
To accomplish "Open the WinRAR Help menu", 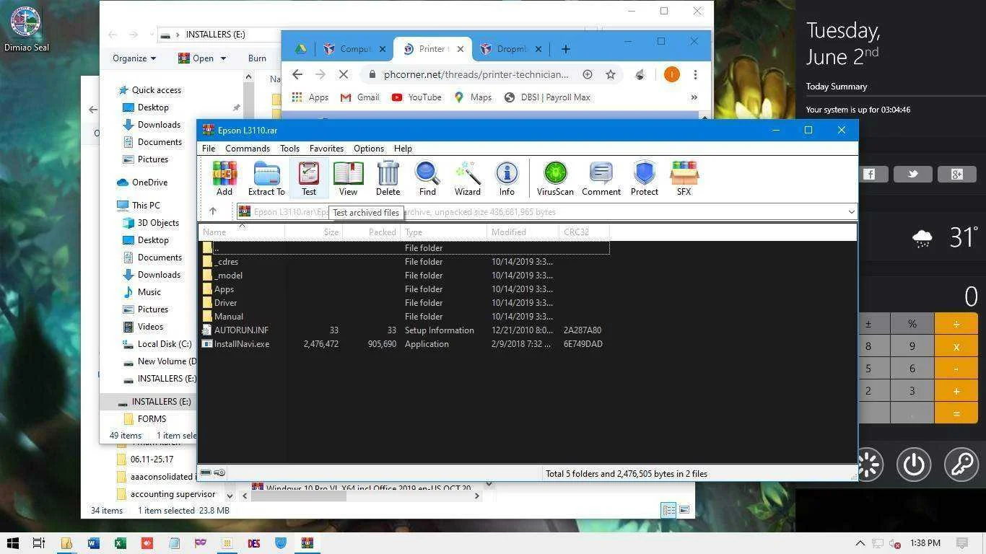I will pos(403,148).
